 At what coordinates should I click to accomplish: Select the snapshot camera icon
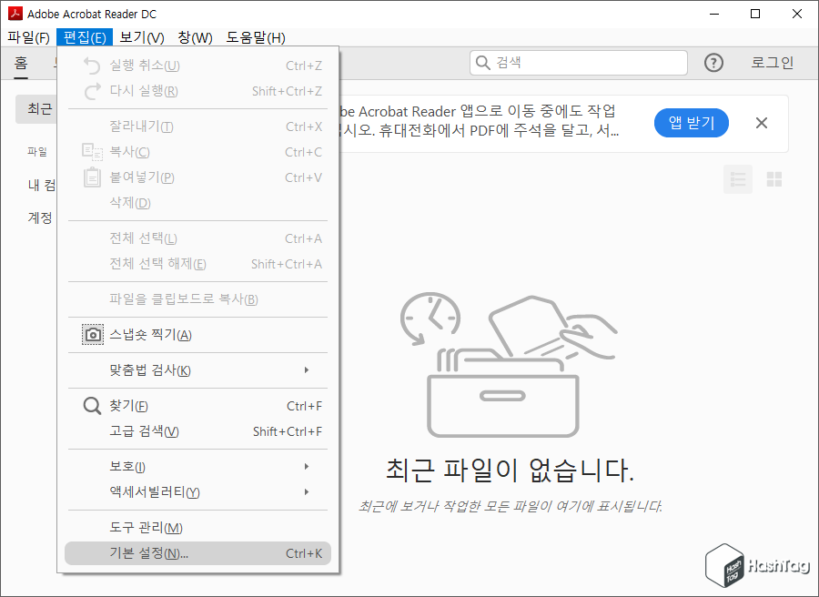click(92, 334)
